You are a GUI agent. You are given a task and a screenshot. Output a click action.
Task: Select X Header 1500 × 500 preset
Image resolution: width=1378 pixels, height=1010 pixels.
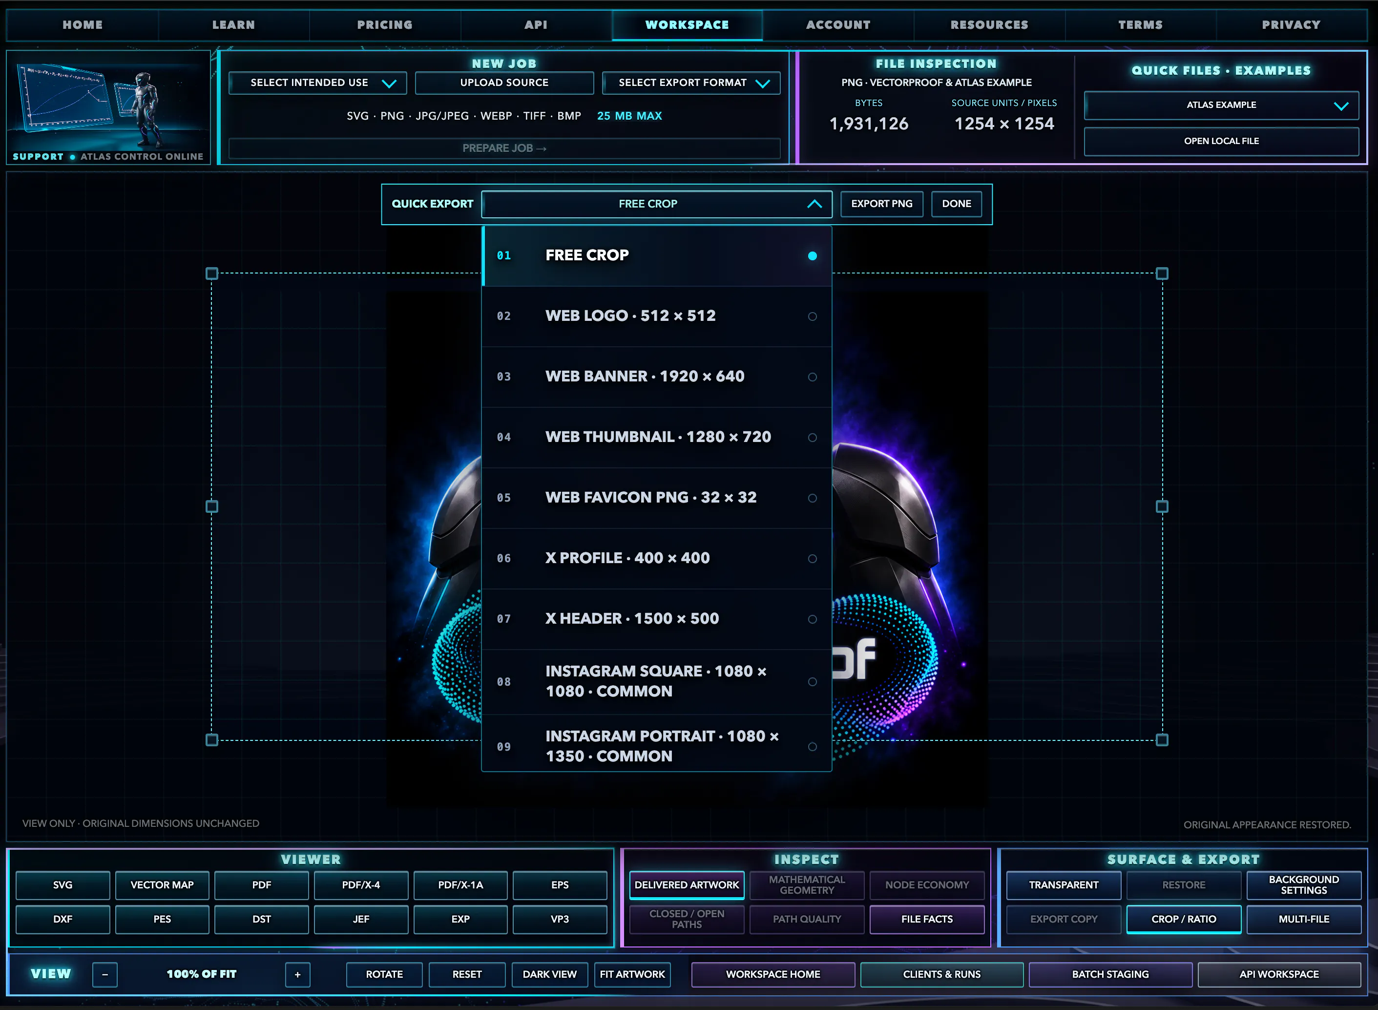tap(657, 619)
